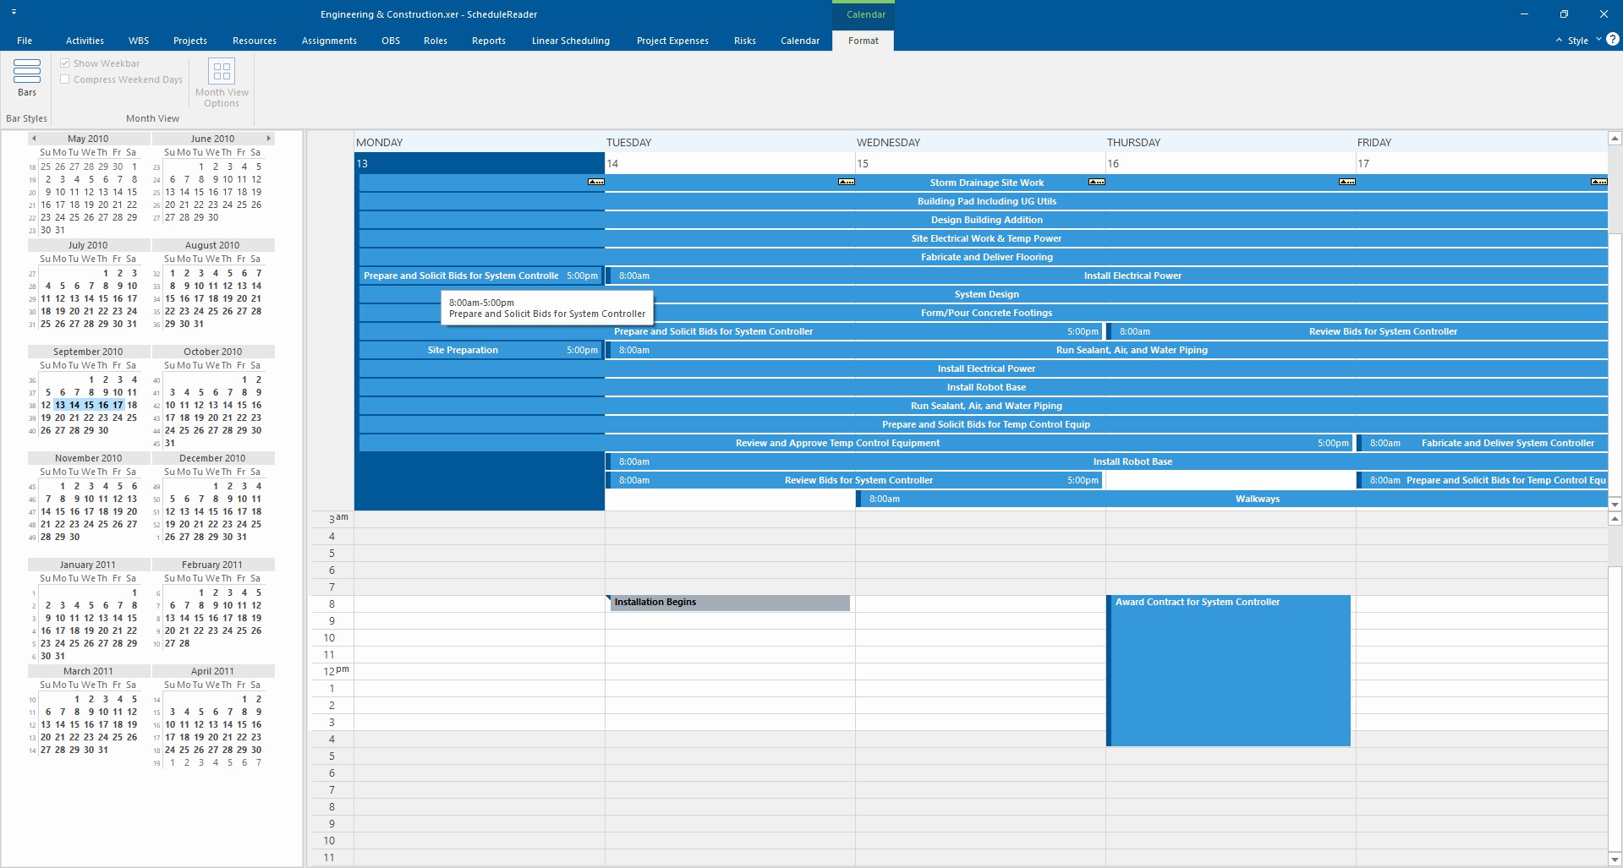Select the Storm Drainage Site Work bar

[x=984, y=183]
